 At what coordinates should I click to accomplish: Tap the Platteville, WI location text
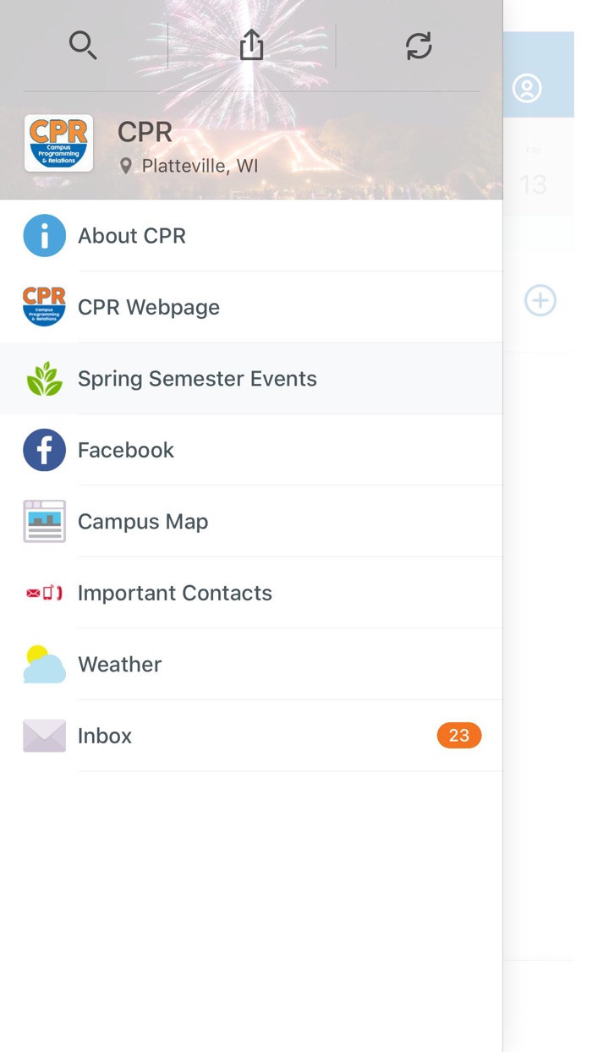pos(200,166)
